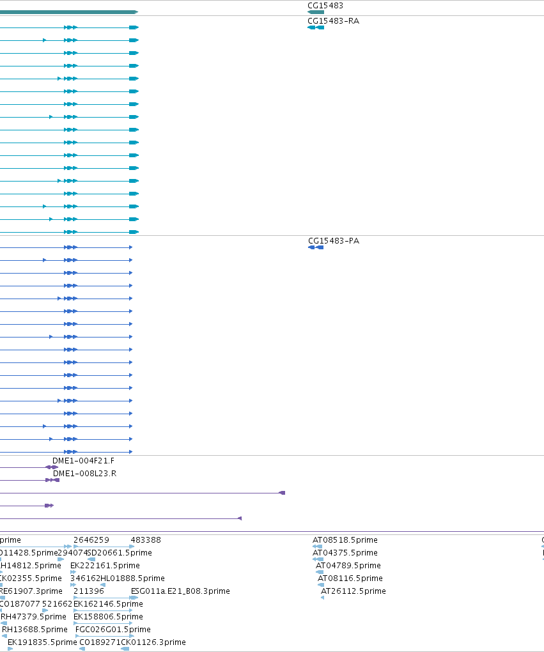Select the AT08518.5prime EST label
Screen dimensions: 544x652
coord(345,540)
